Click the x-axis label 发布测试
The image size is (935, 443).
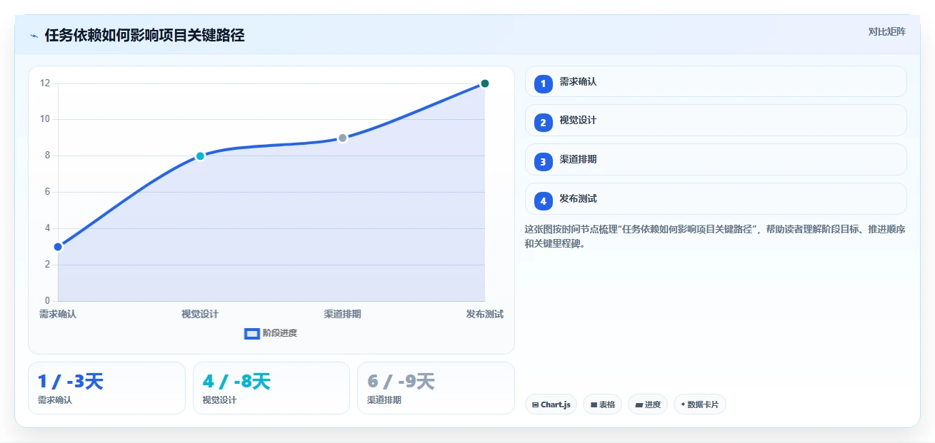[485, 315]
